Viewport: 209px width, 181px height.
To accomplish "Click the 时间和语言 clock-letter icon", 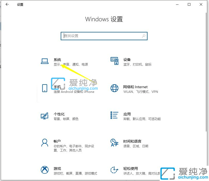I will coord(114,143).
